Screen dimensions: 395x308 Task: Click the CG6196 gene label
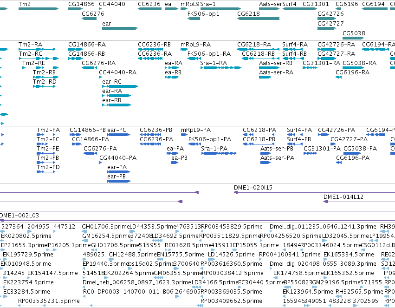coord(347,4)
